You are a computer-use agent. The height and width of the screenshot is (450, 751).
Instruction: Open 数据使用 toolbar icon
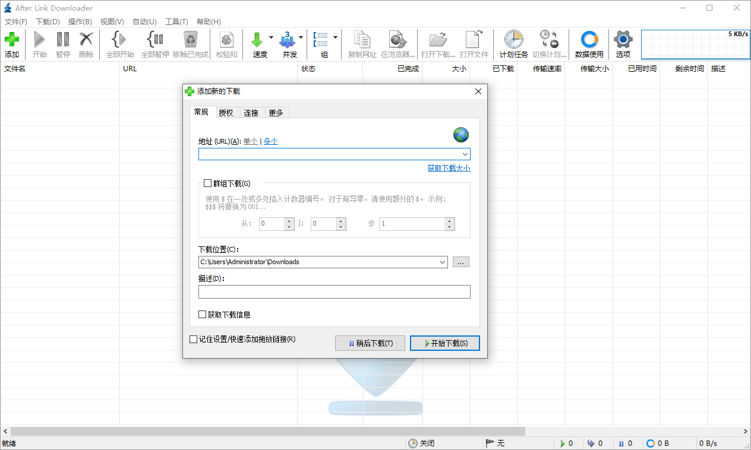click(589, 40)
